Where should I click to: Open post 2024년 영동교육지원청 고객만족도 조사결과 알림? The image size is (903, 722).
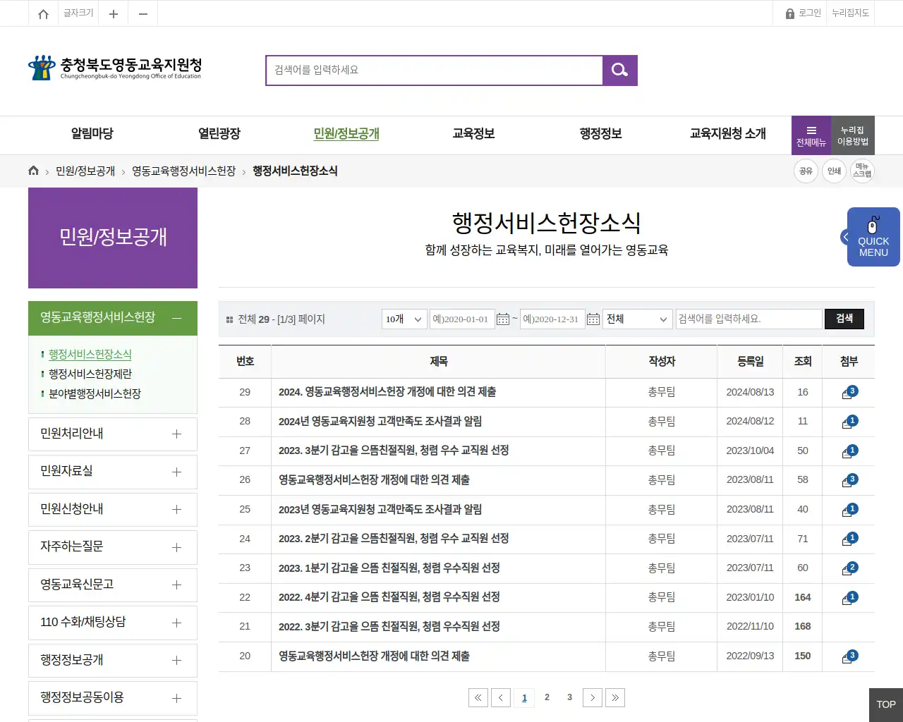coord(380,422)
